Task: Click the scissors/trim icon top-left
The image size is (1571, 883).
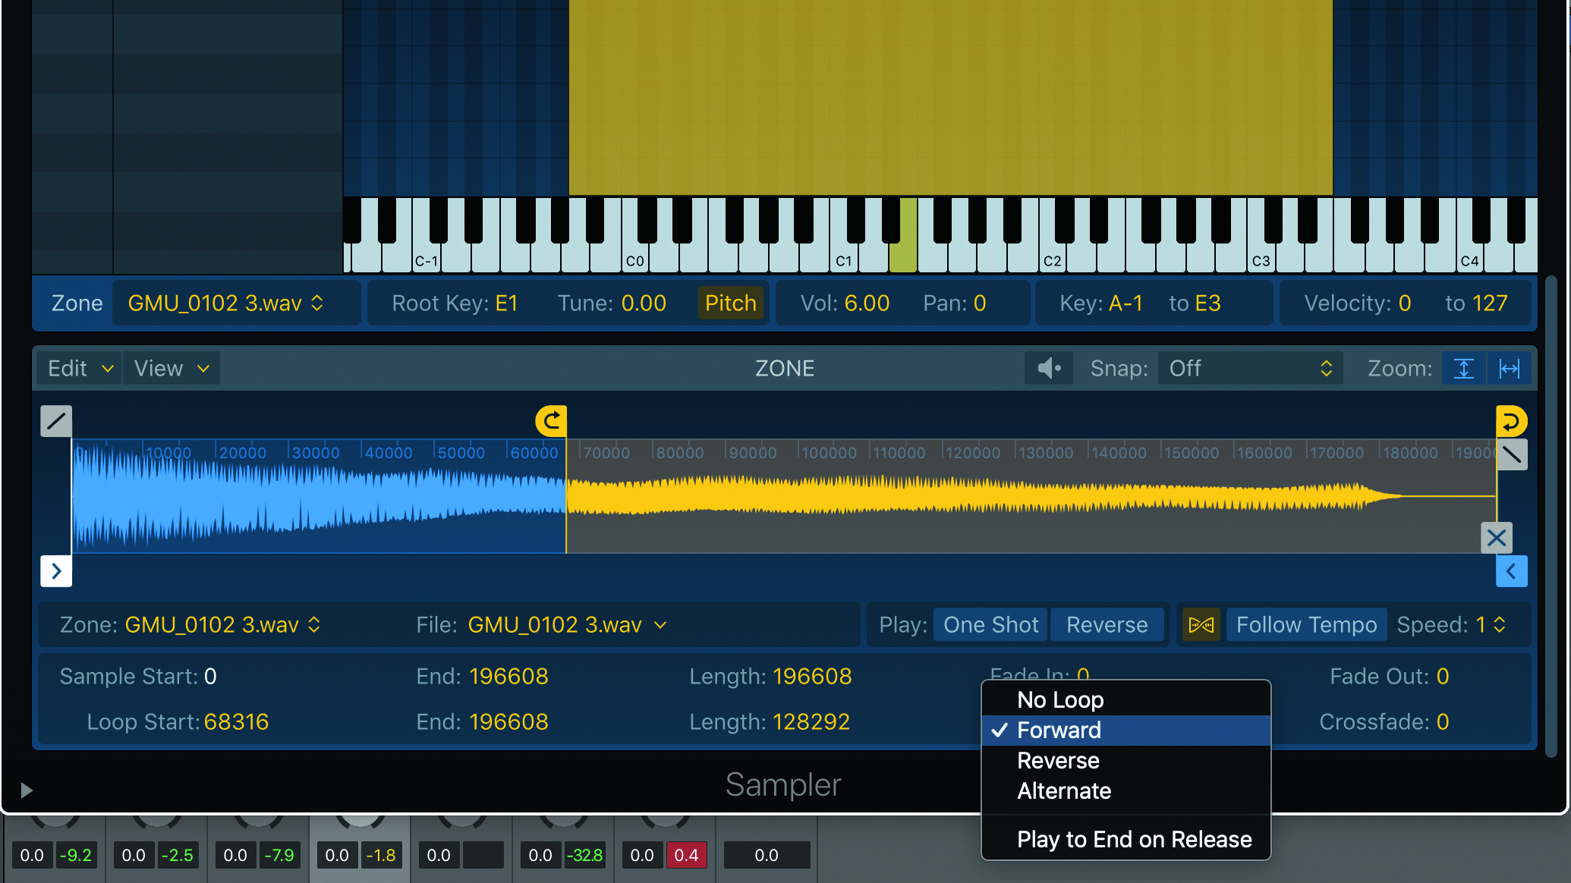Action: [x=56, y=420]
